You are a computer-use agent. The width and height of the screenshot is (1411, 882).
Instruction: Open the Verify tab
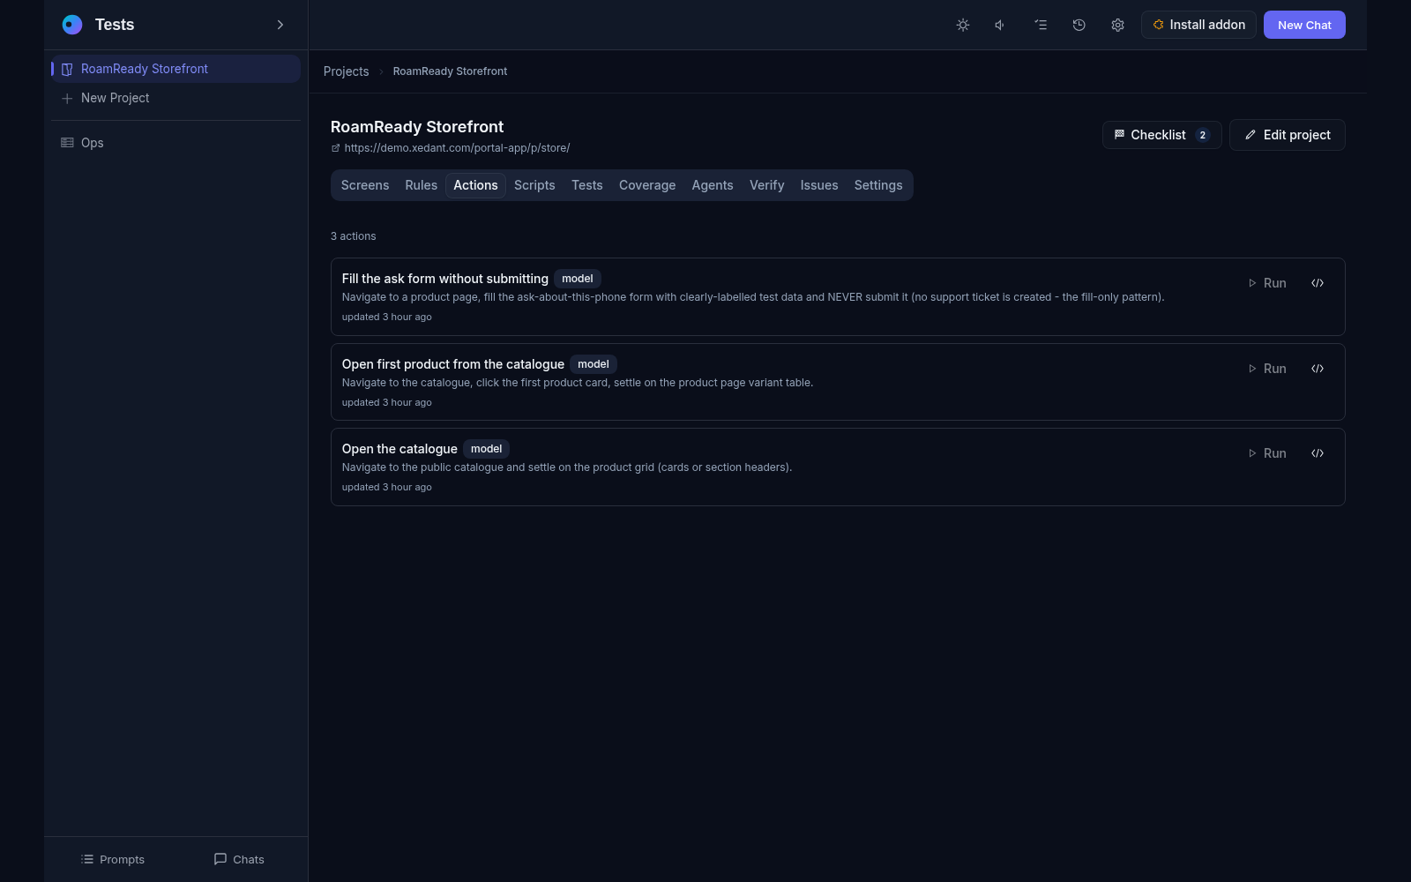tap(766, 185)
